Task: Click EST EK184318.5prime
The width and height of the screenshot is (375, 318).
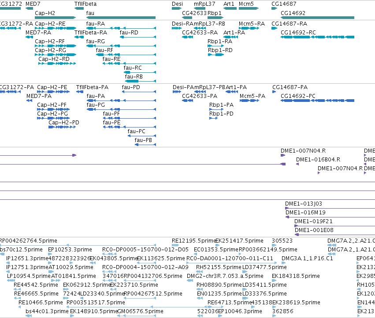Action: (x=274, y=281)
